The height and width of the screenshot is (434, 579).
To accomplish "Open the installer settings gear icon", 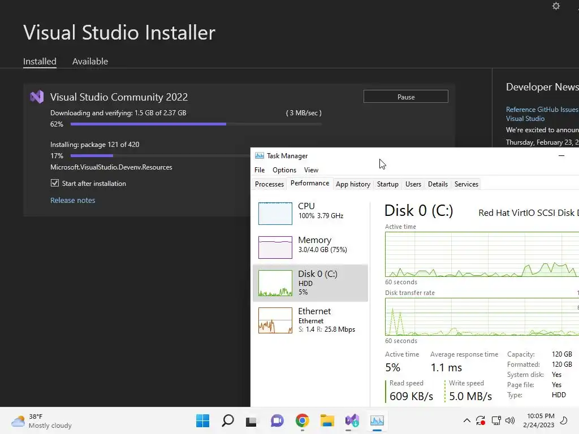I will (556, 6).
